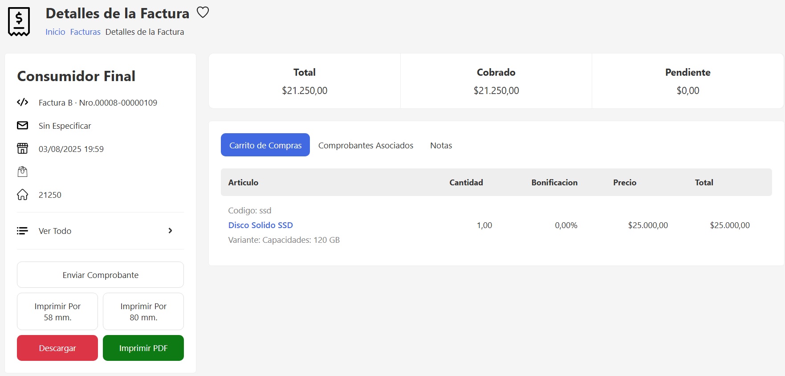Select the Carrito de Compras tab
The height and width of the screenshot is (376, 785).
265,145
